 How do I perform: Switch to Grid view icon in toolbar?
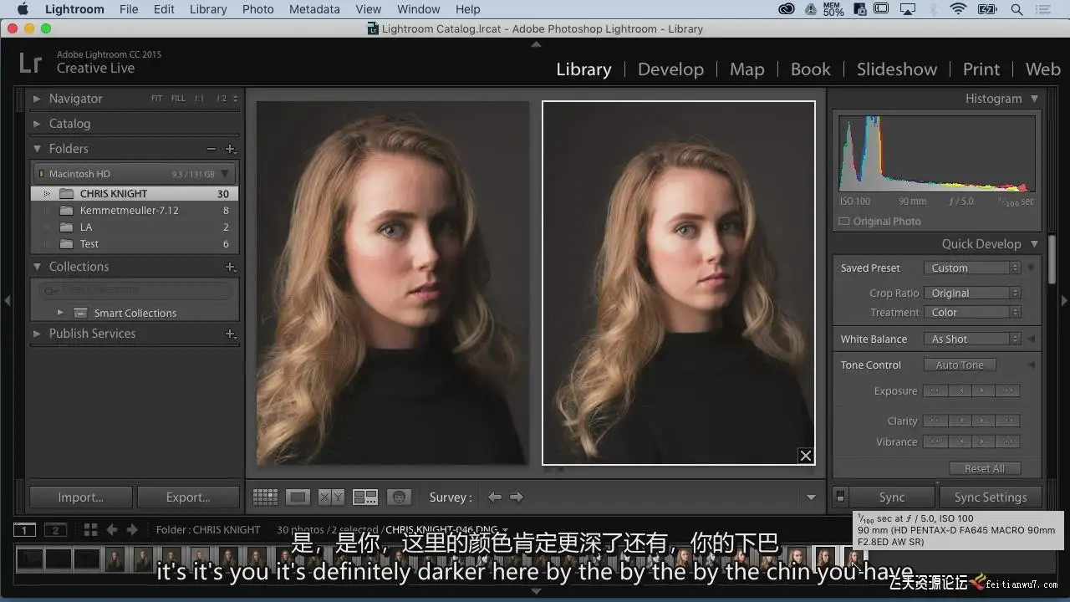[x=265, y=497]
